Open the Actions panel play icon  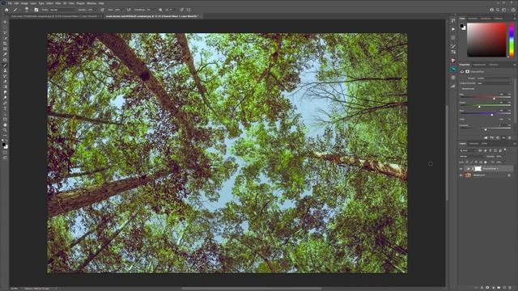coord(453,29)
